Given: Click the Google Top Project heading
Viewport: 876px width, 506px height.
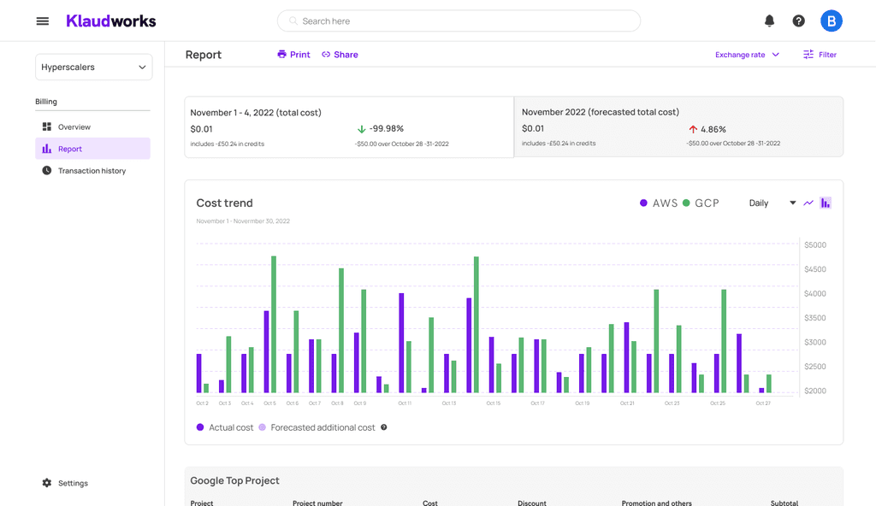Looking at the screenshot, I should click(x=234, y=480).
